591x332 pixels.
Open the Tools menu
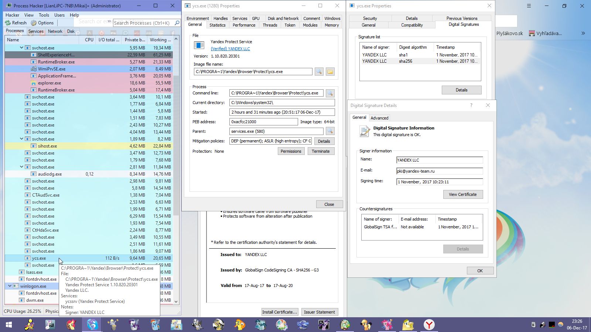tap(44, 15)
